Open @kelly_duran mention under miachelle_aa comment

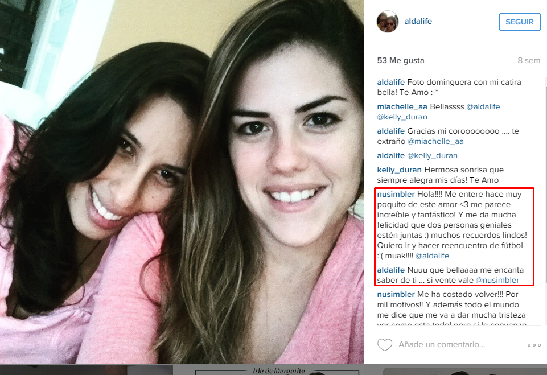[x=402, y=117]
